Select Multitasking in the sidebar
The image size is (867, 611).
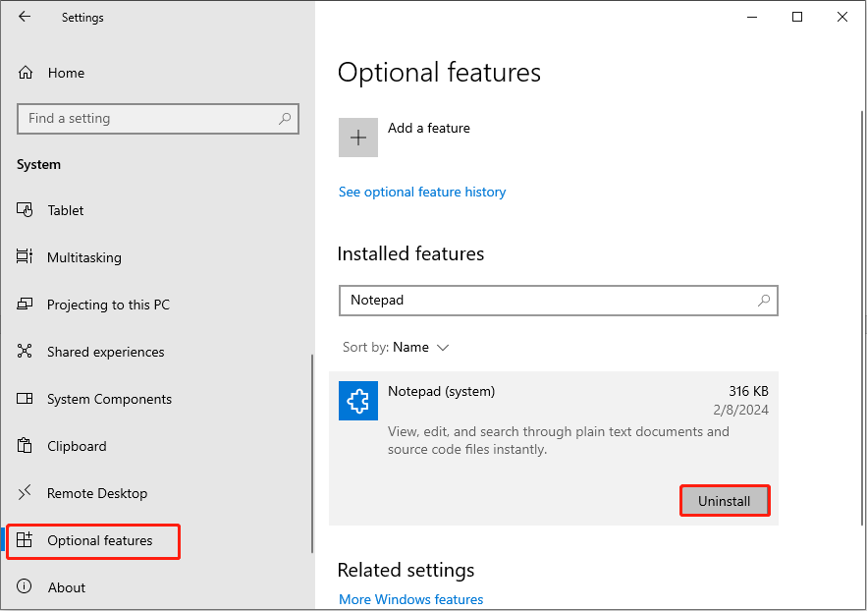pyautogui.click(x=84, y=257)
